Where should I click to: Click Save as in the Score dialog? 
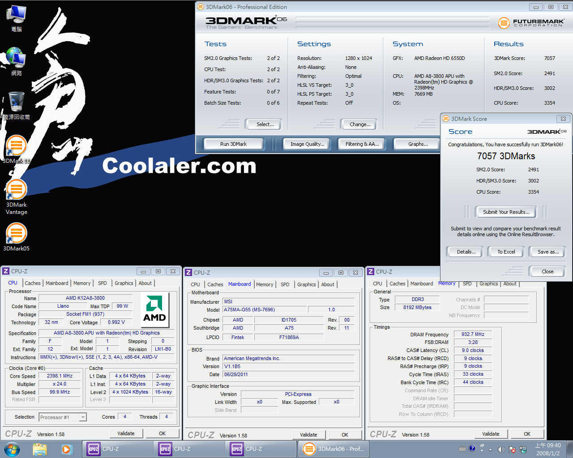(547, 252)
